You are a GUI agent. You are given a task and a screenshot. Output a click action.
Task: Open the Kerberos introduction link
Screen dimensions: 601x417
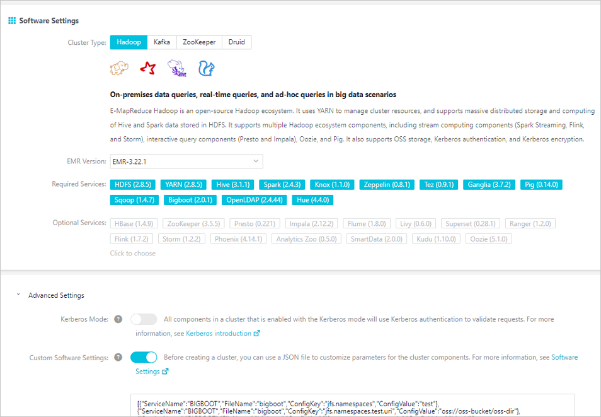[219, 333]
